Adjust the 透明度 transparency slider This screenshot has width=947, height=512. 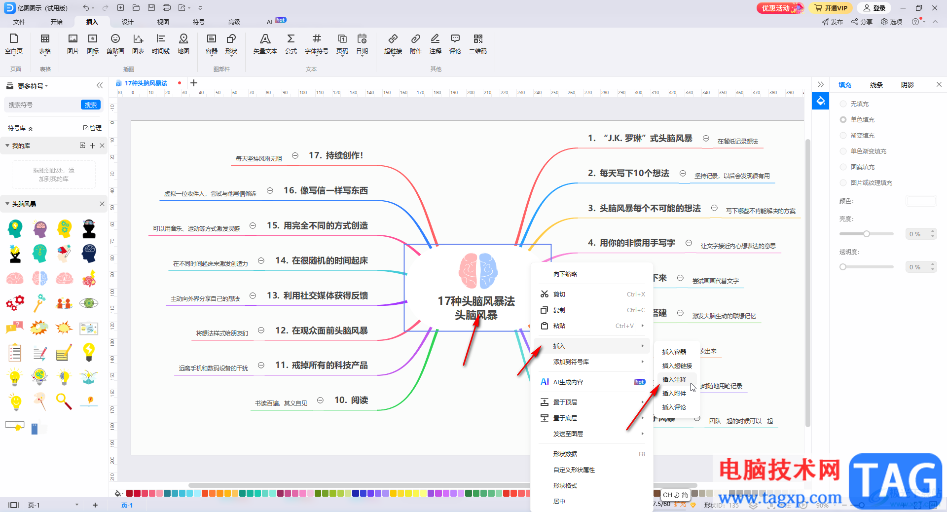click(x=867, y=267)
